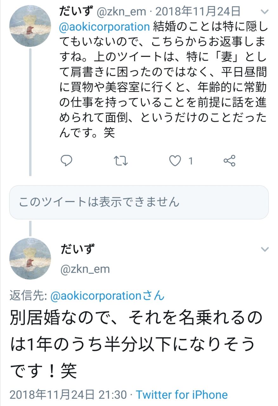Select the unavailable tweet notice box
This screenshot has height=406, width=278.
pos(139,202)
